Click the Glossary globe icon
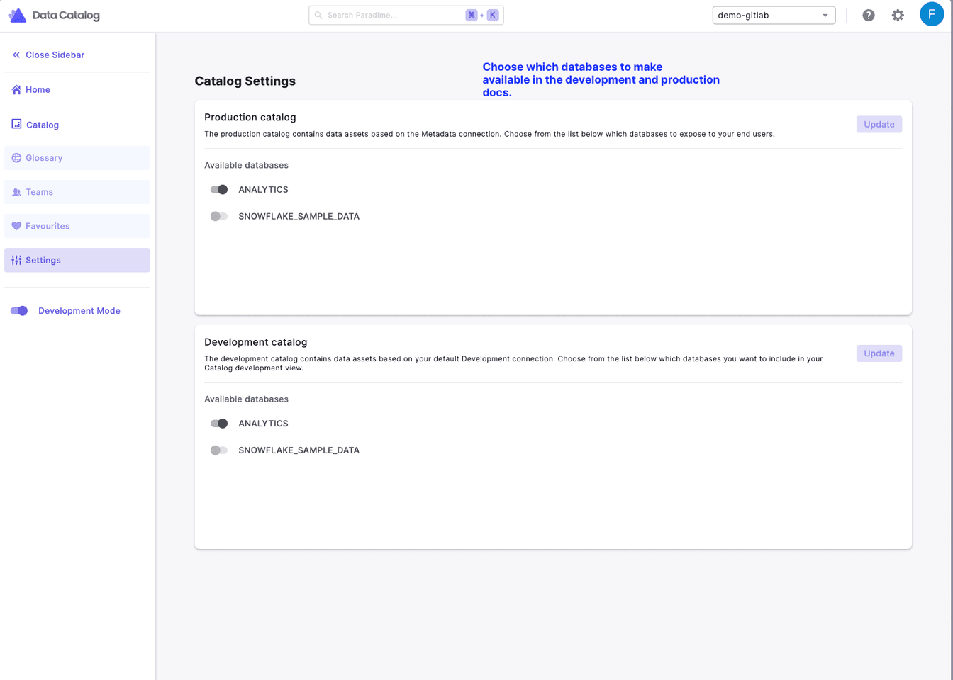This screenshot has width=953, height=680. (x=16, y=158)
